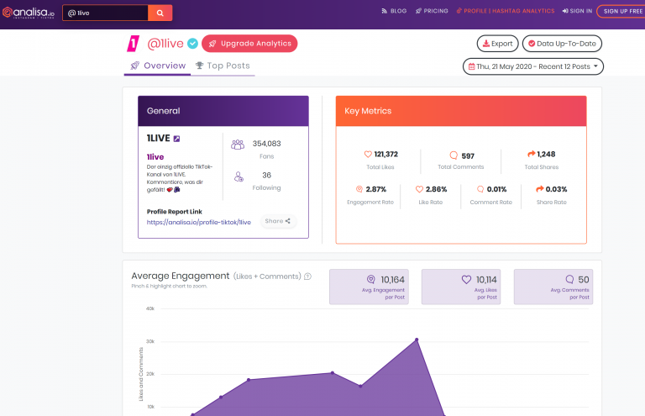Click the orange search magnifier button

[x=160, y=13]
